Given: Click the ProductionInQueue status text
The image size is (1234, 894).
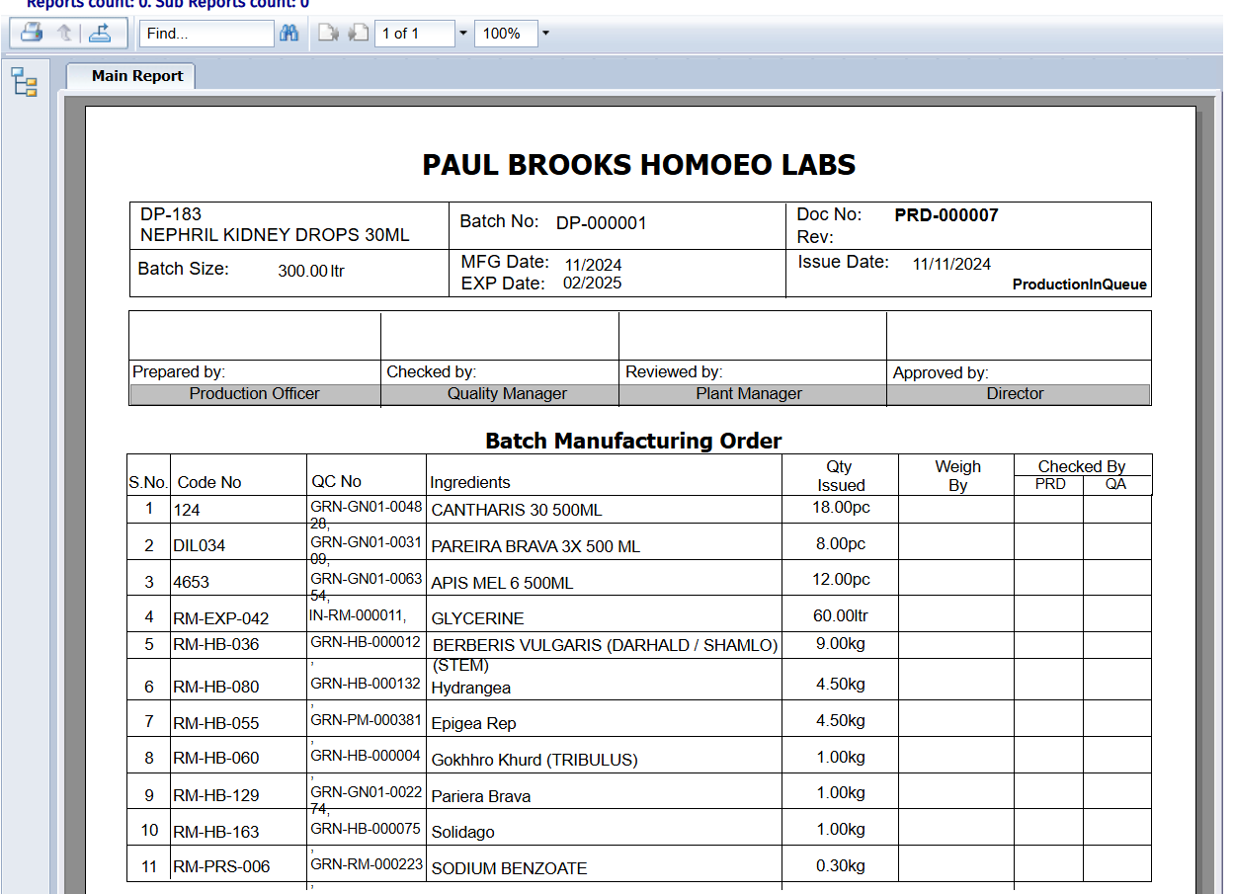Looking at the screenshot, I should tap(1080, 284).
